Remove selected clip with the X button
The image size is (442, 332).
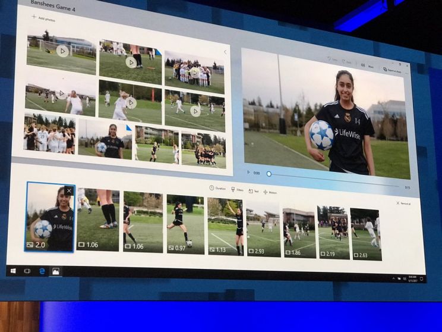[x=69, y=191]
